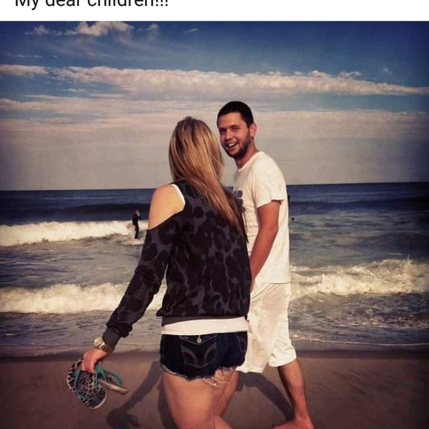Click the wet sand at bottom right
This screenshot has width=429, height=429.
point(367,394)
